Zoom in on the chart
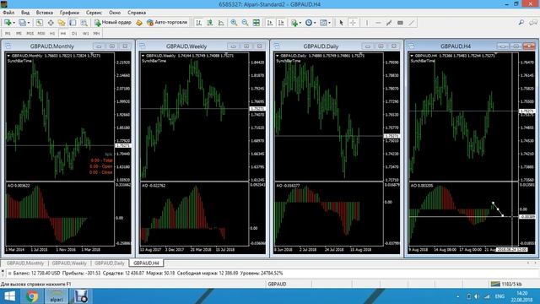Screen dimensions: 540x304 [x=234, y=23]
